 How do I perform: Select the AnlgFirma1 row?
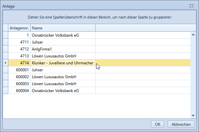point(99,49)
